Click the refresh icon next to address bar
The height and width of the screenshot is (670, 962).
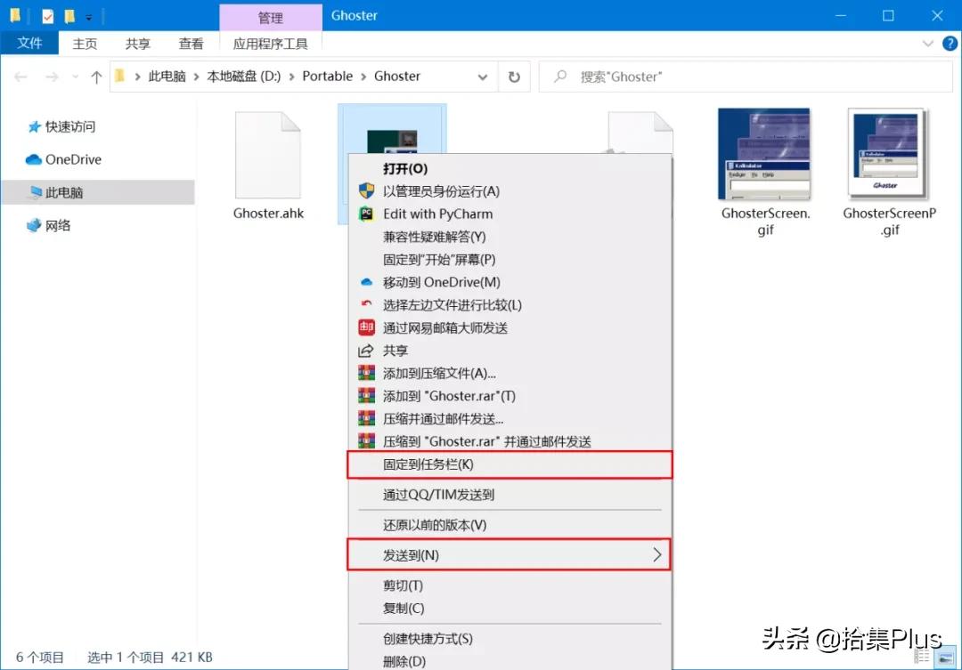[515, 77]
